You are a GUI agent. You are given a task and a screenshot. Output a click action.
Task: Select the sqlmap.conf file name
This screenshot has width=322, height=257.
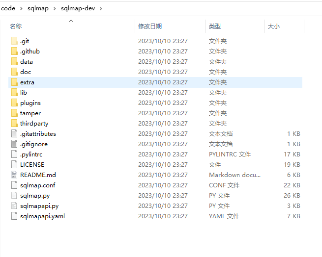pos(37,185)
